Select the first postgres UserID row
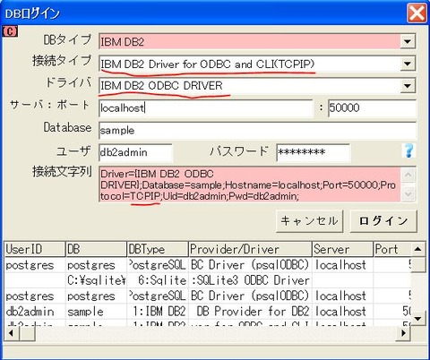Viewport: 430px width, 360px height. click(35, 265)
